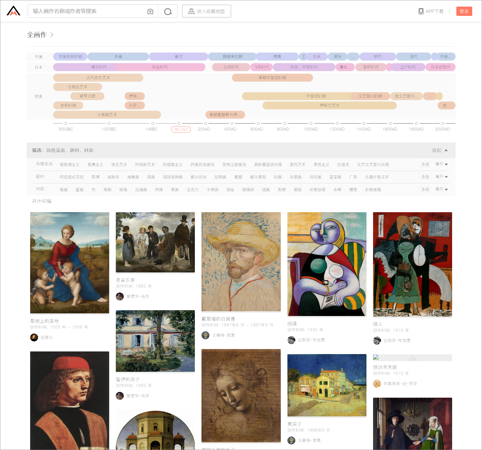Select the 文艺复兴时期 period bar
This screenshot has height=450, width=482.
(370, 96)
